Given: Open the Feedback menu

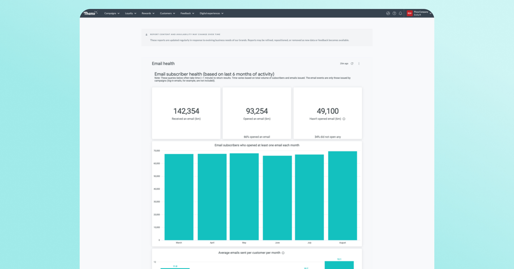Looking at the screenshot, I should pos(187,13).
